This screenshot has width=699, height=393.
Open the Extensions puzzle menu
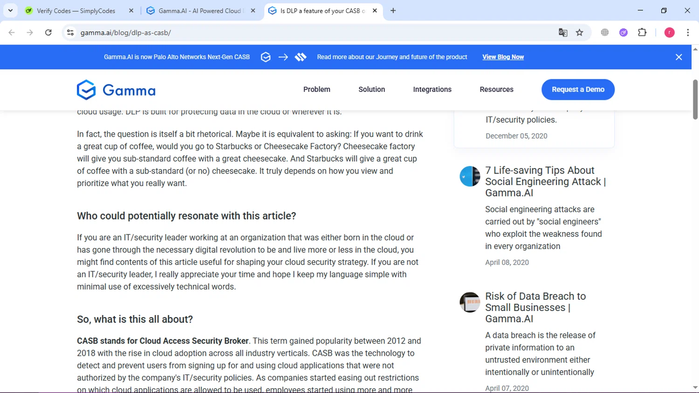pyautogui.click(x=642, y=33)
